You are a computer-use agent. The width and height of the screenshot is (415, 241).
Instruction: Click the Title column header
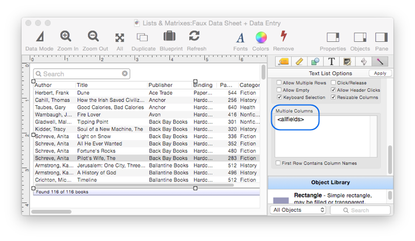[111, 85]
